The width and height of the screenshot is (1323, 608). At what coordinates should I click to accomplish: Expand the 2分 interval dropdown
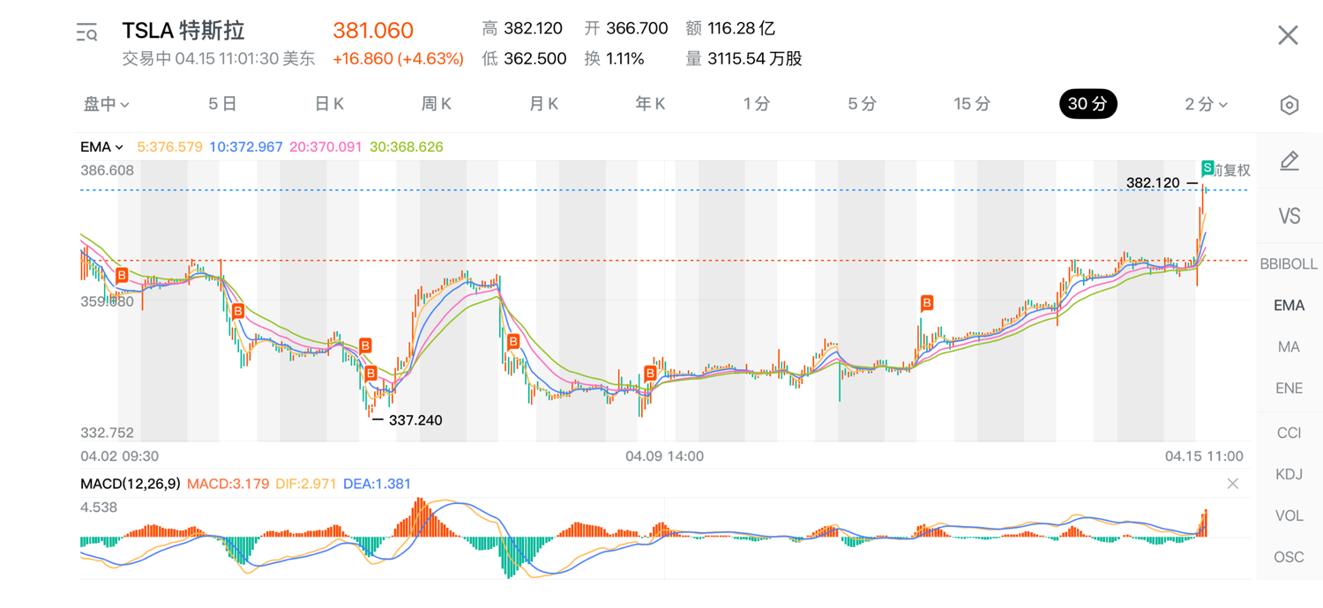pyautogui.click(x=1206, y=104)
